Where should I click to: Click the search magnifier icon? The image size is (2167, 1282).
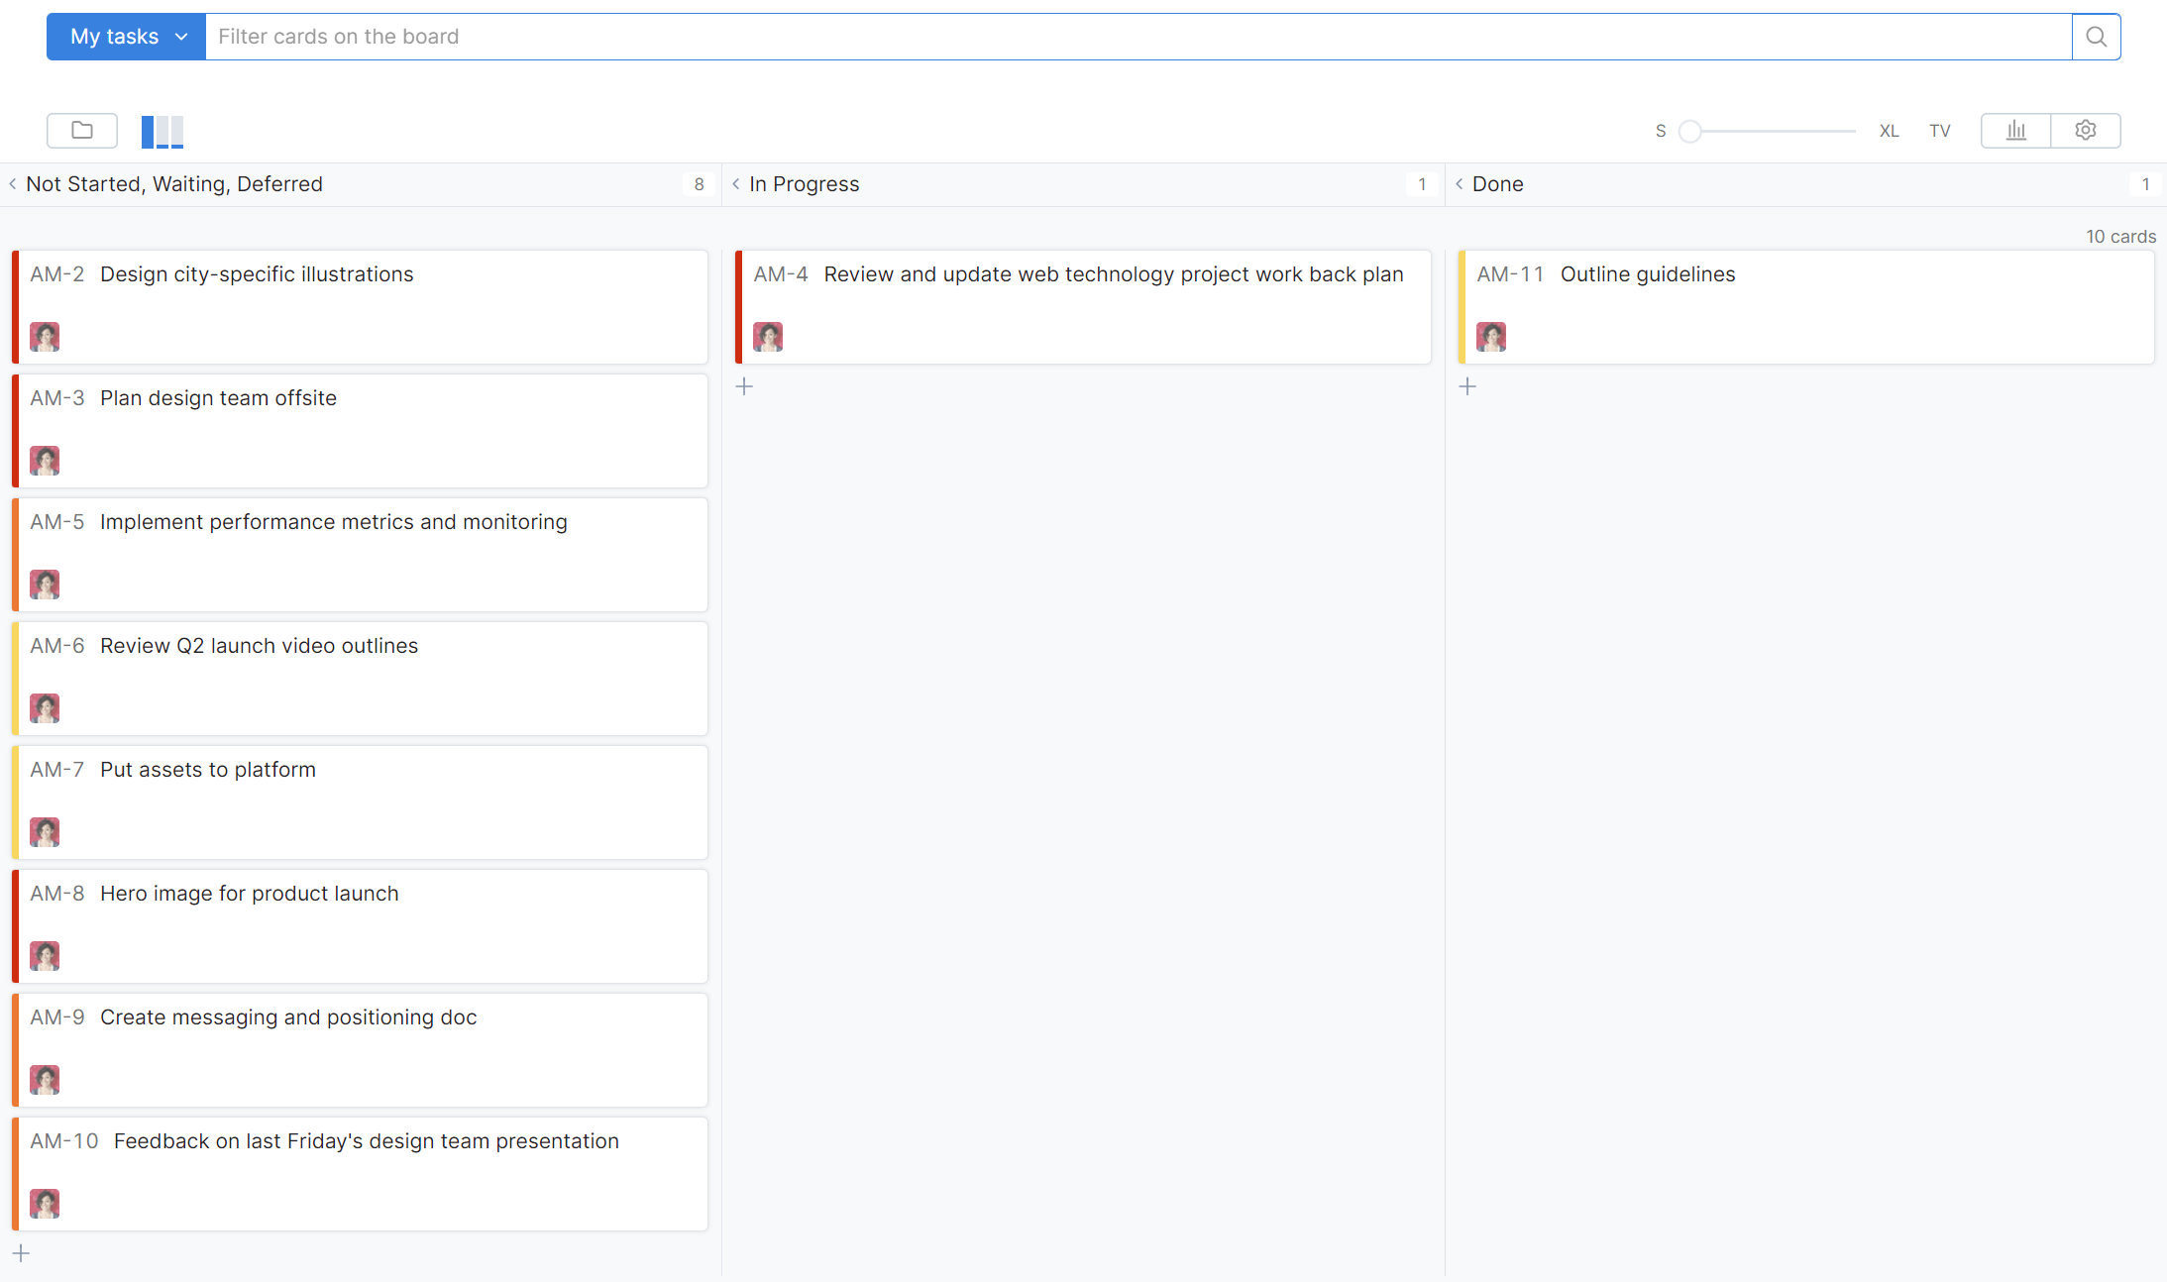tap(2096, 37)
